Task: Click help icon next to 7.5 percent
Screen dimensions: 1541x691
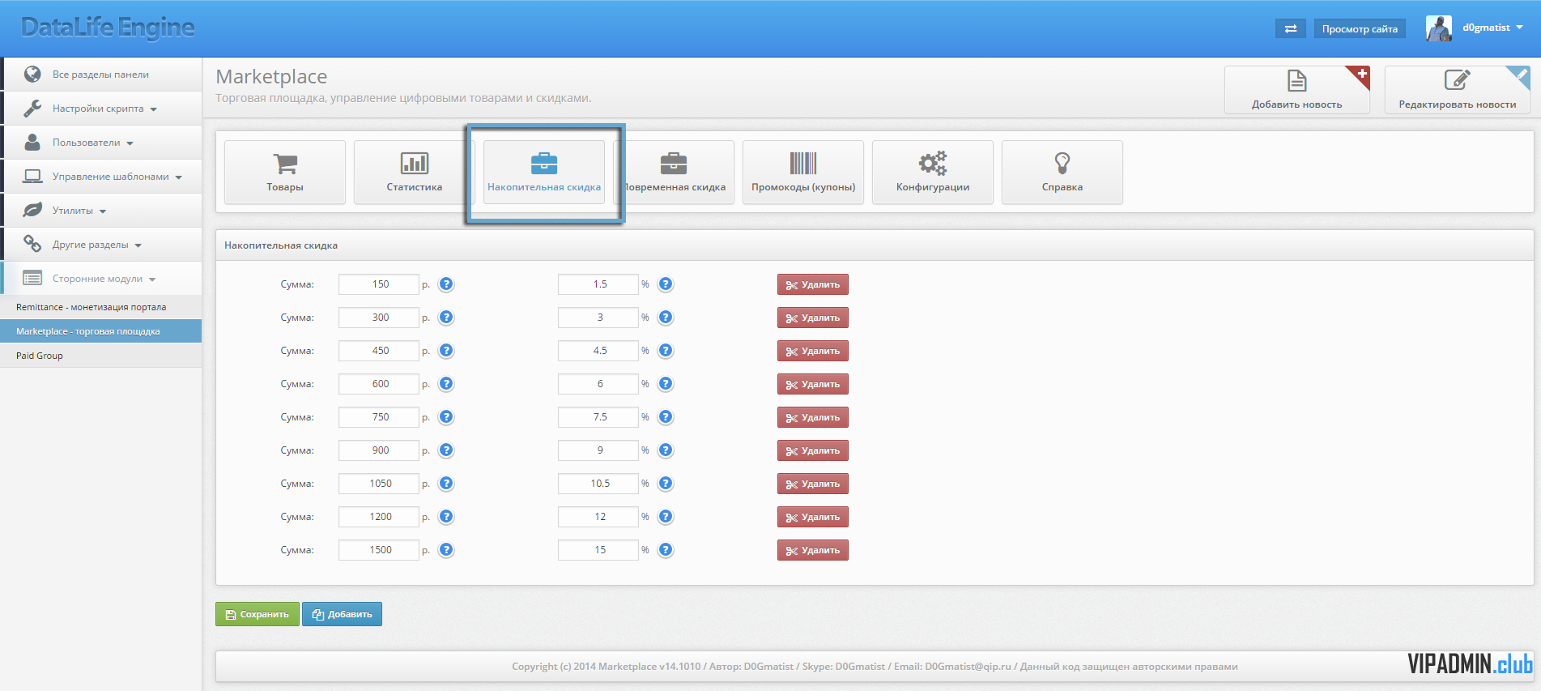Action: tap(666, 417)
